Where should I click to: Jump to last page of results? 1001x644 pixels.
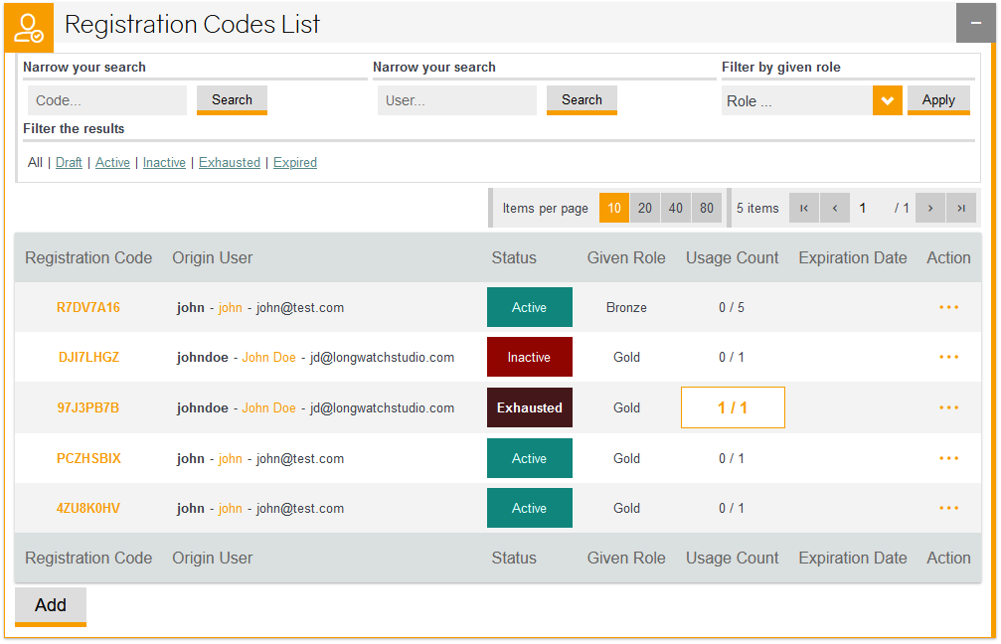tap(961, 208)
